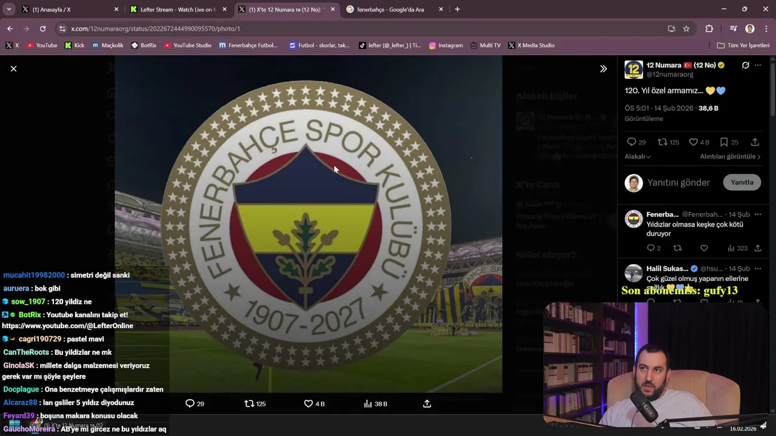Open Chrome three-dot menu
776x436 pixels.
pyautogui.click(x=767, y=28)
